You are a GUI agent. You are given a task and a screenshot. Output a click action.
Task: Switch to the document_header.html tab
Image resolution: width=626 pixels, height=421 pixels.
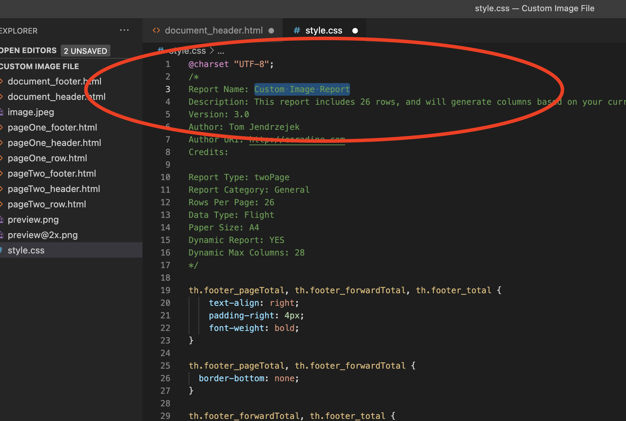pos(213,31)
